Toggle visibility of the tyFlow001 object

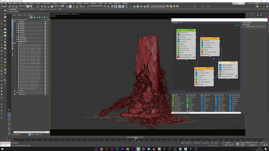pyautogui.click(x=17, y=36)
